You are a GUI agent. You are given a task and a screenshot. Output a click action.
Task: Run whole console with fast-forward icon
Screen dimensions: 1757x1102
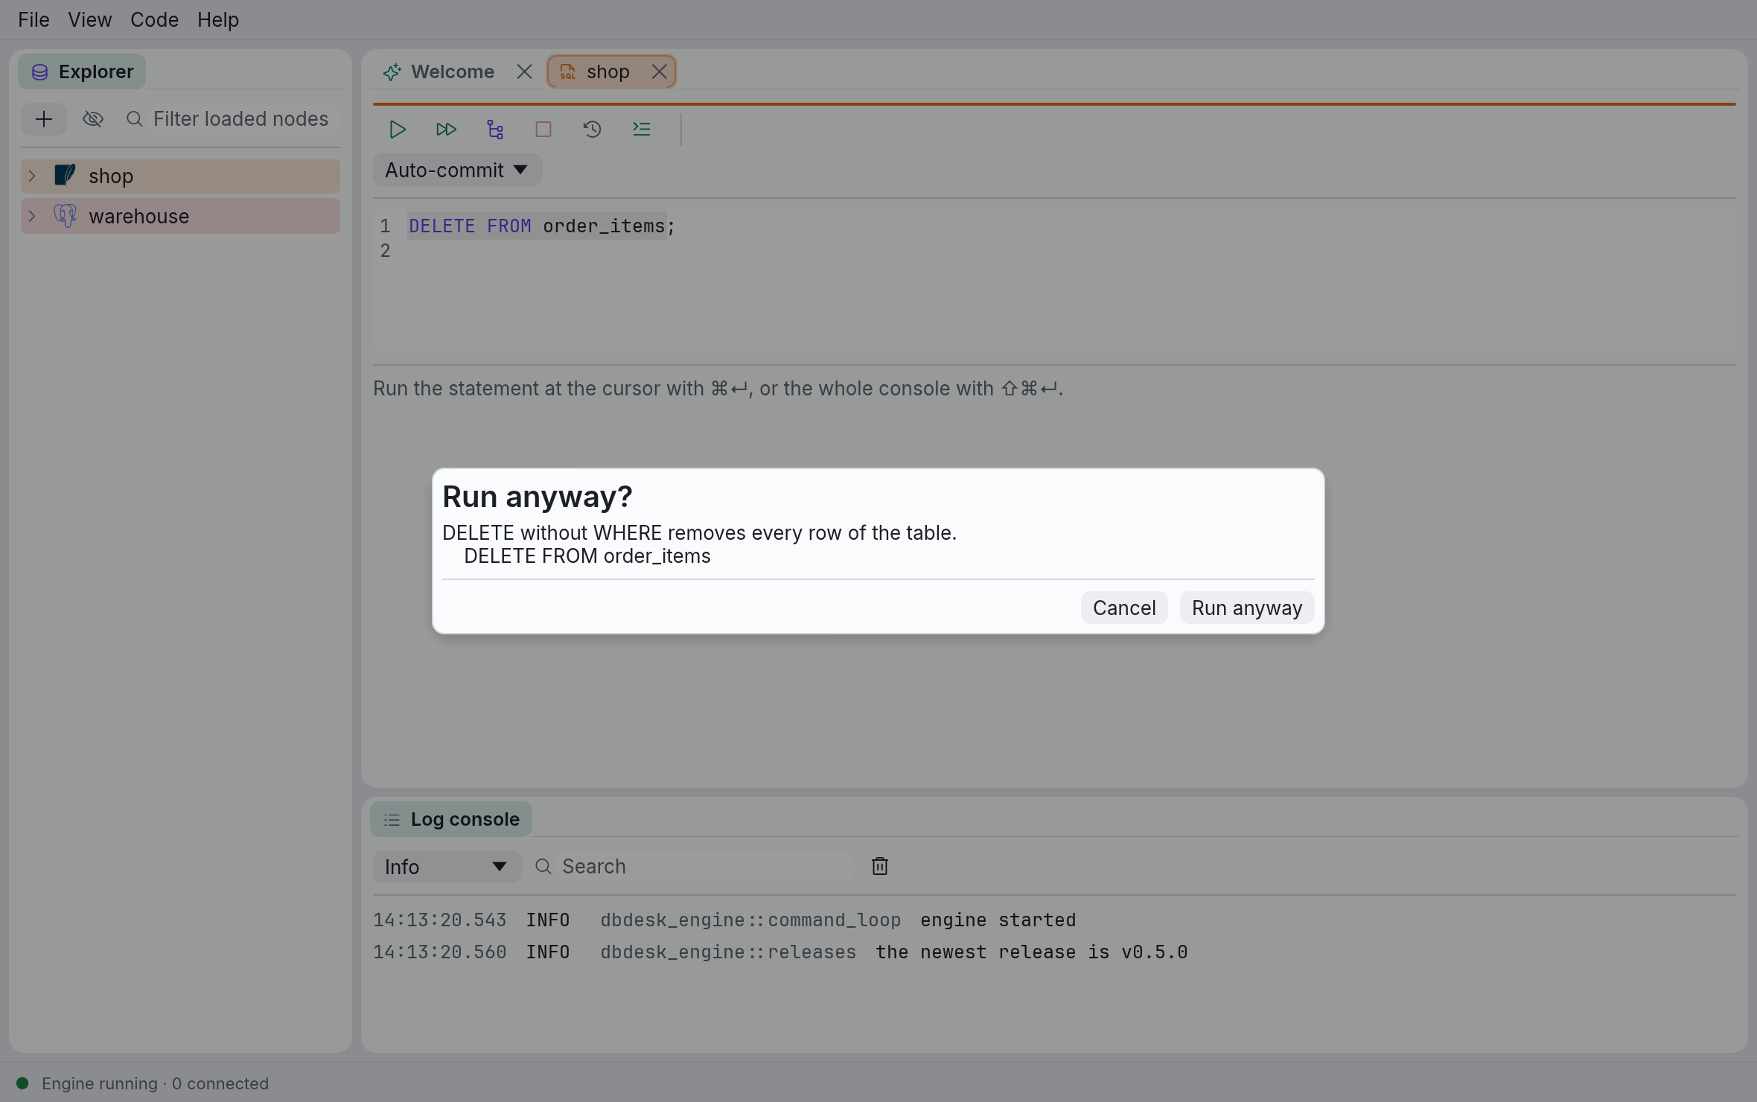[446, 130]
